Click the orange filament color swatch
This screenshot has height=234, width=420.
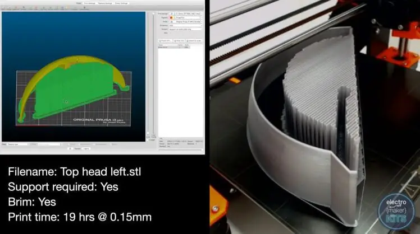pyautogui.click(x=171, y=17)
